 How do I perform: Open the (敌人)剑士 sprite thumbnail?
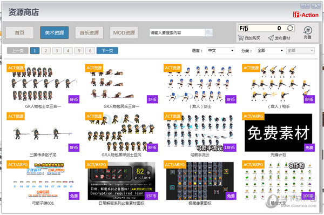click(x=200, y=84)
